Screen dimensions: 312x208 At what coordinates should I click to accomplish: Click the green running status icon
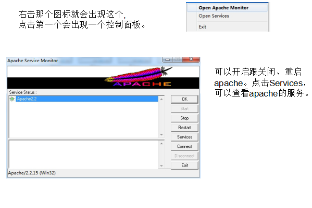point(12,99)
